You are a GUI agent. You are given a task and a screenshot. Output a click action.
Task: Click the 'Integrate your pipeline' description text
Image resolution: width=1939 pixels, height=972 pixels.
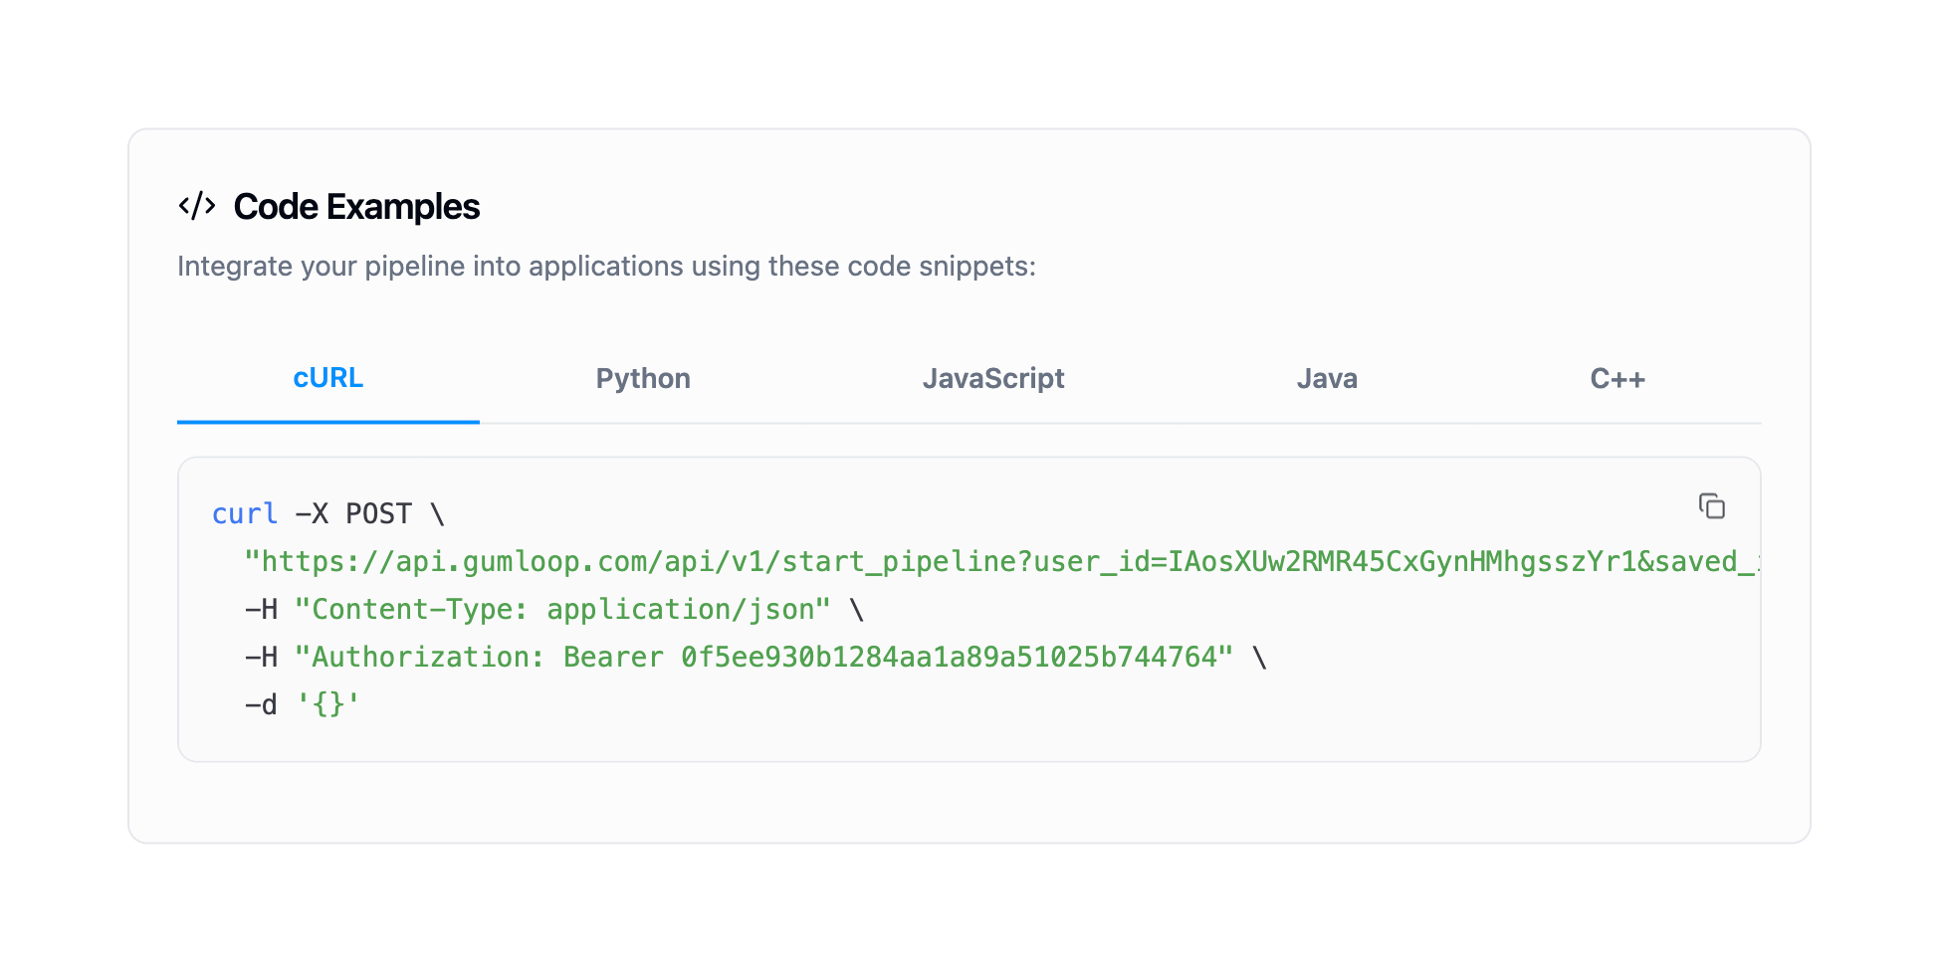pyautogui.click(x=606, y=267)
